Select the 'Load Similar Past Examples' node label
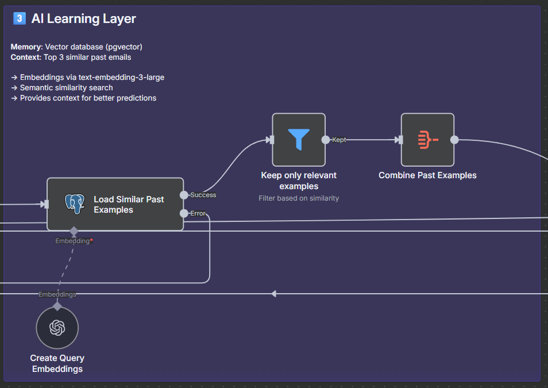The width and height of the screenshot is (548, 388). (129, 204)
